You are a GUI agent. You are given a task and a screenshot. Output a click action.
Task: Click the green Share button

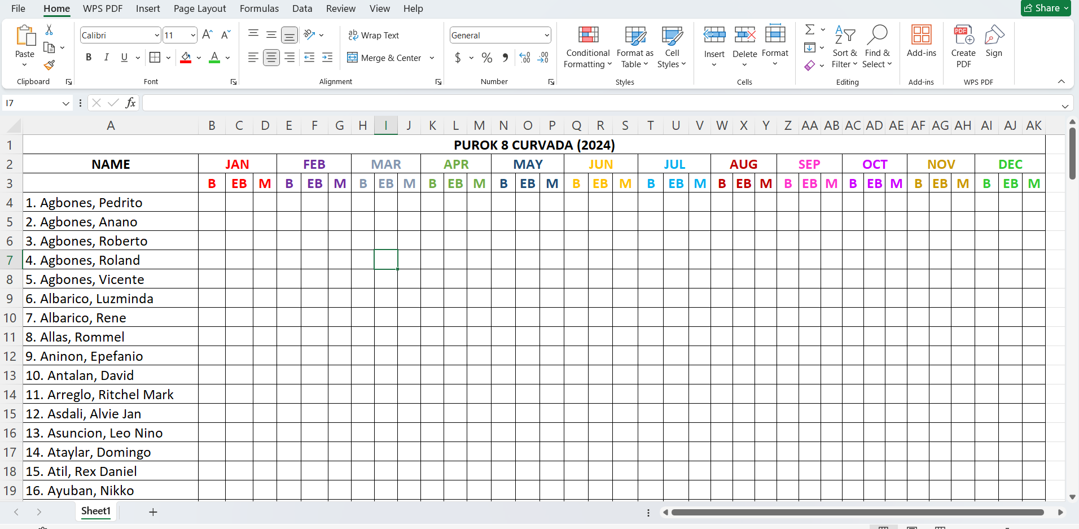click(x=1046, y=8)
